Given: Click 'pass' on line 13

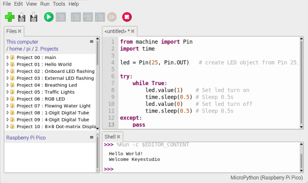Looking at the screenshot, I should pyautogui.click(x=139, y=125).
